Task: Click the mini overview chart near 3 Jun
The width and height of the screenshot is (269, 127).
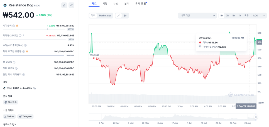Action: pos(160,117)
